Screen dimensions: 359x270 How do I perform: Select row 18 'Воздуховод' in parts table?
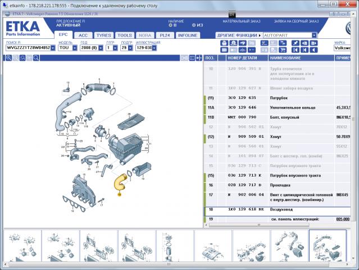point(277,211)
